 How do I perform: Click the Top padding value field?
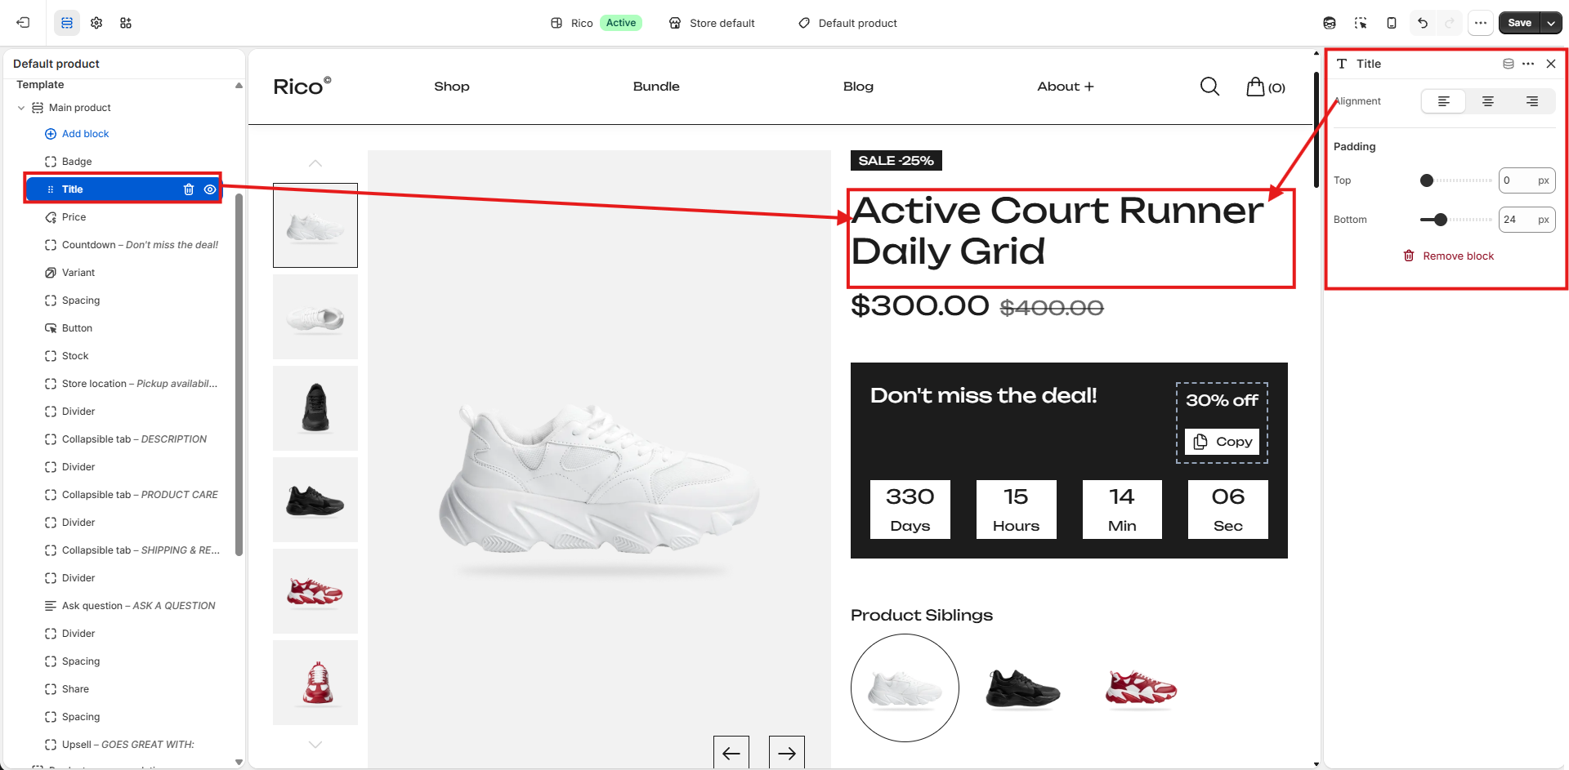[x=1527, y=180]
